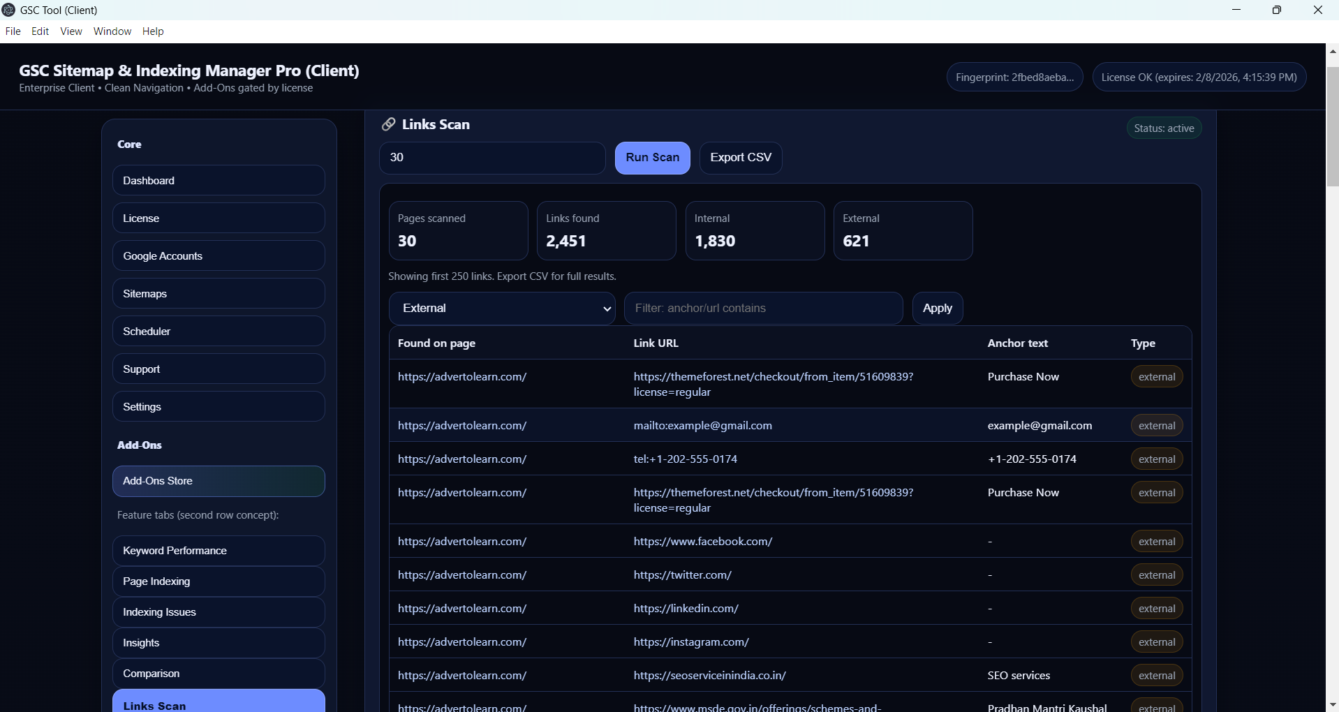
Task: Open the Help menu
Action: click(153, 31)
